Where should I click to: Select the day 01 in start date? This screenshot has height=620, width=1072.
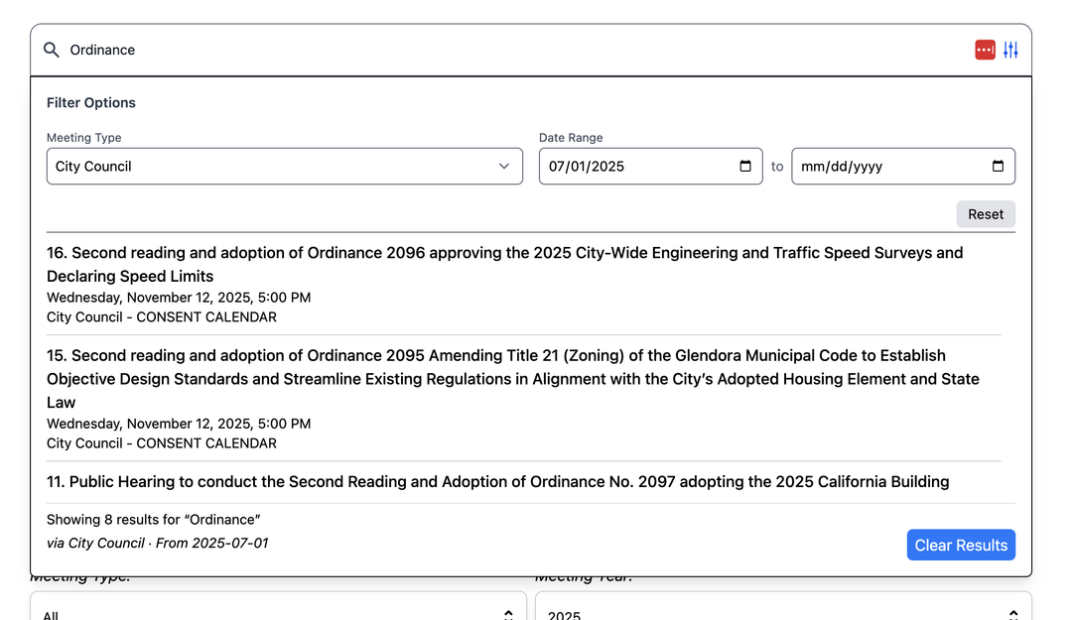pyautogui.click(x=578, y=167)
